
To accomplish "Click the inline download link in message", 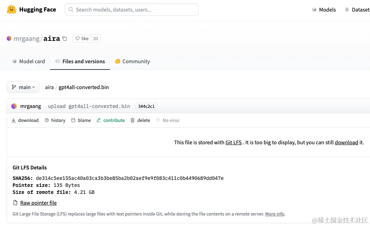I will [x=346, y=143].
